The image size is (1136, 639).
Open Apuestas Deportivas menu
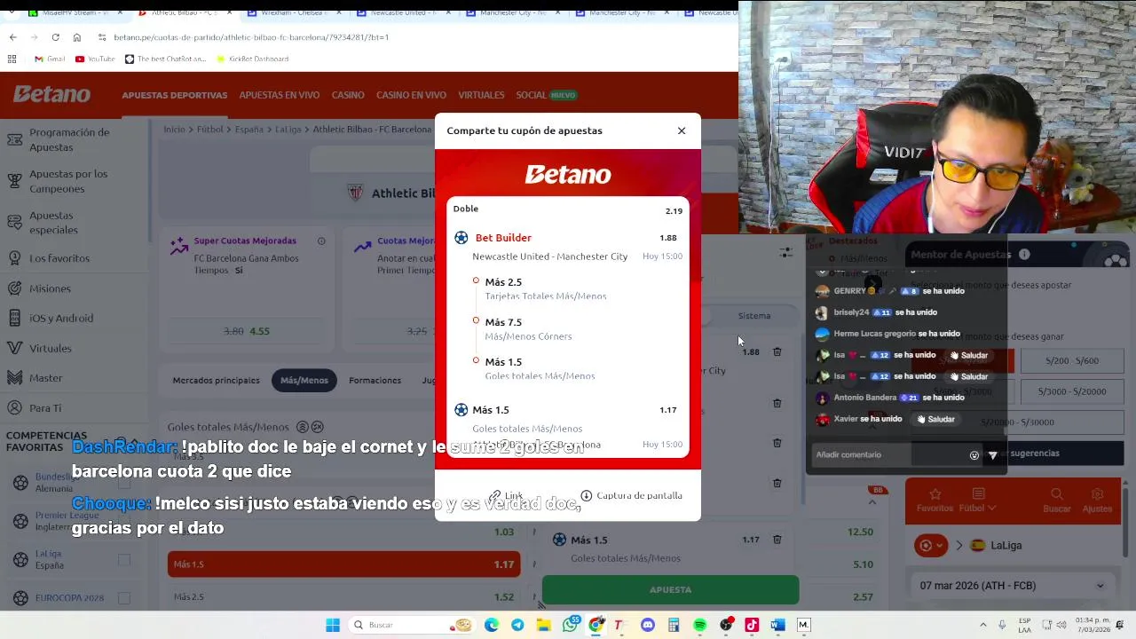[174, 95]
